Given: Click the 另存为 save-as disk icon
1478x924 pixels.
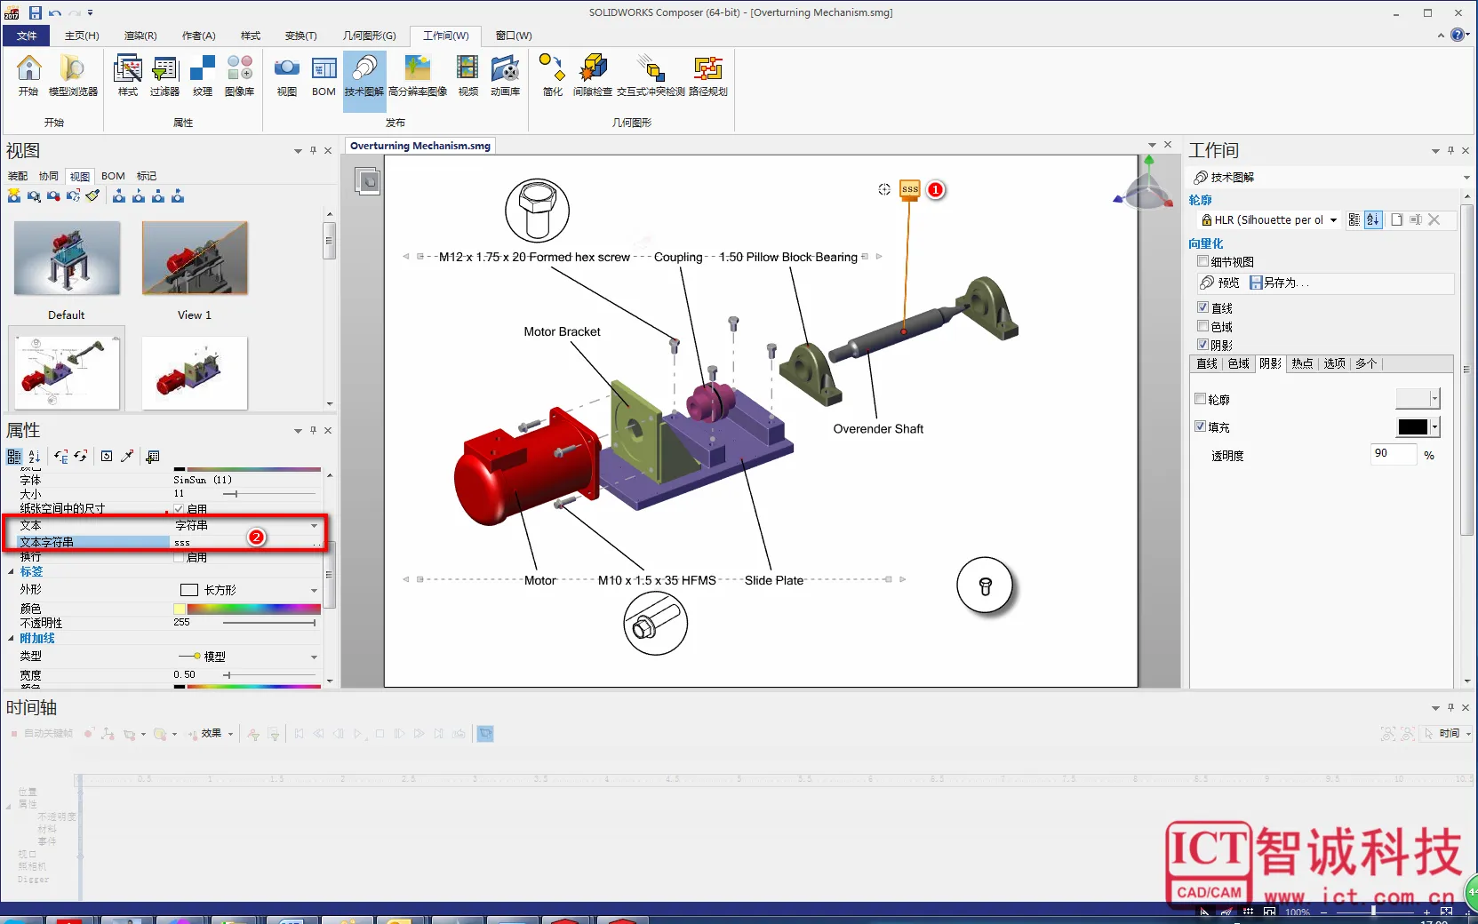Looking at the screenshot, I should 1256,283.
